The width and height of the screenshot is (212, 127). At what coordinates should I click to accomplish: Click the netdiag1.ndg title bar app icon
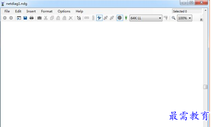pyautogui.click(x=2, y=4)
